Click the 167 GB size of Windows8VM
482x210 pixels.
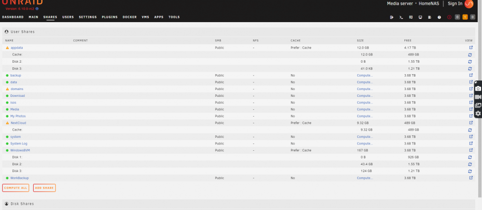pyautogui.click(x=362, y=150)
